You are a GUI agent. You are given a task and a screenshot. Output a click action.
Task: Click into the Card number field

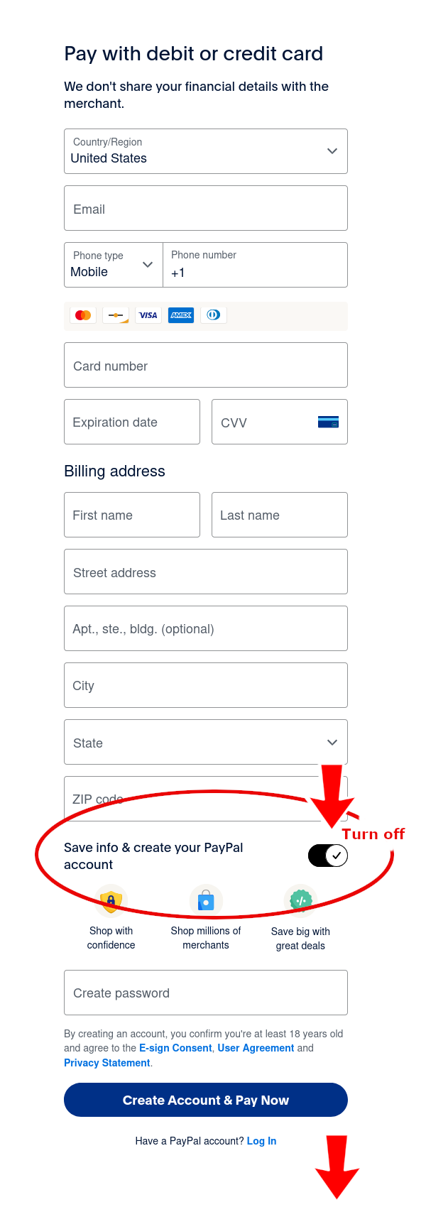coord(206,366)
